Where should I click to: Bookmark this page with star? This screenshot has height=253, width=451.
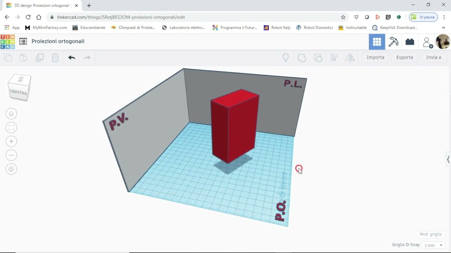[343, 17]
